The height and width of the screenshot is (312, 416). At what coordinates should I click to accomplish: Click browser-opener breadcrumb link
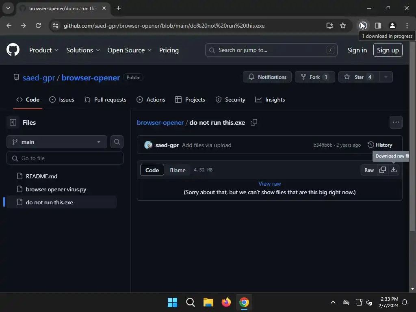coord(160,123)
